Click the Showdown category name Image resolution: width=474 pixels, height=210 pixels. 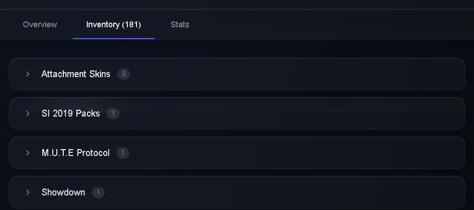63,192
